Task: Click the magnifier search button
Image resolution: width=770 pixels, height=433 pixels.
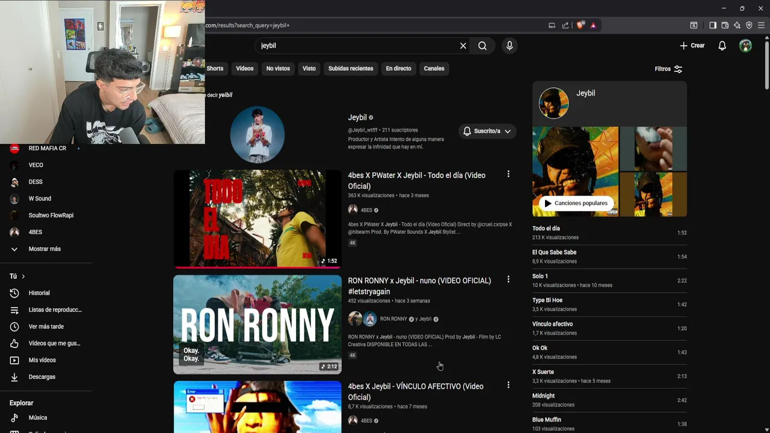Action: coord(482,46)
